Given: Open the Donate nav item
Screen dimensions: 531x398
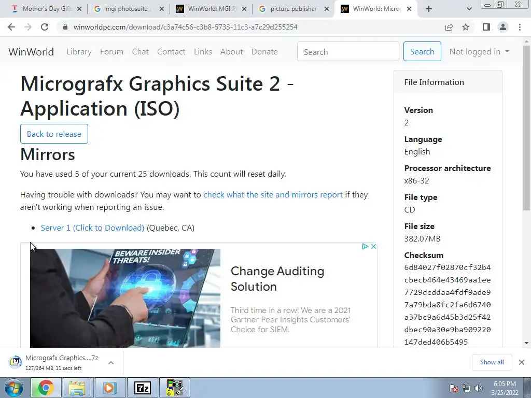Looking at the screenshot, I should [264, 52].
